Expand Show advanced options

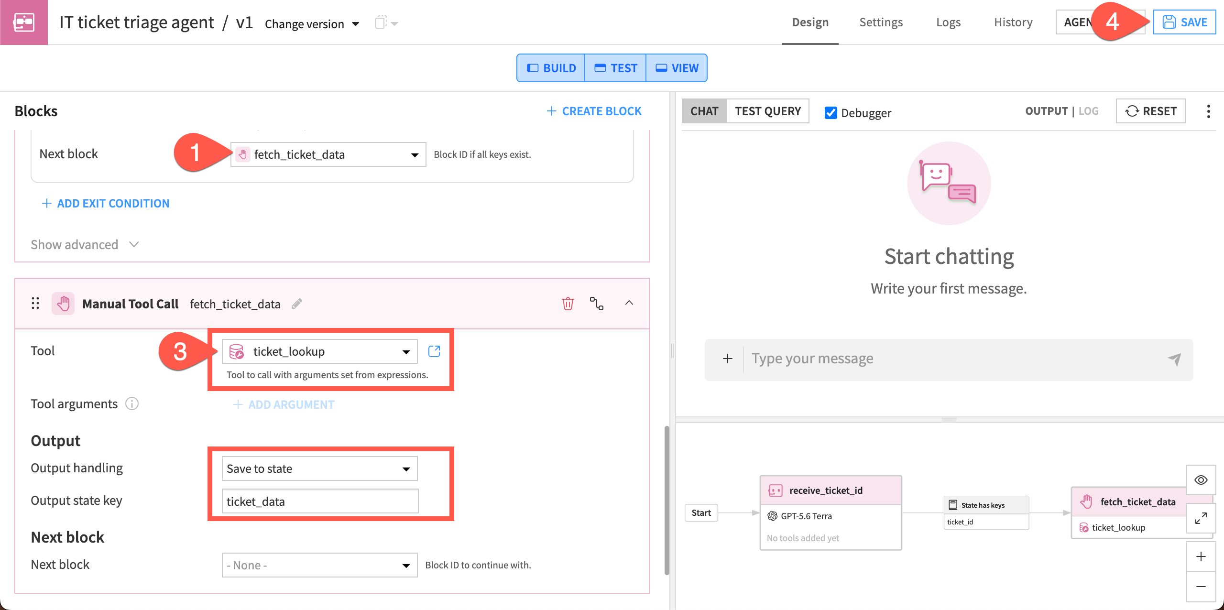click(85, 244)
